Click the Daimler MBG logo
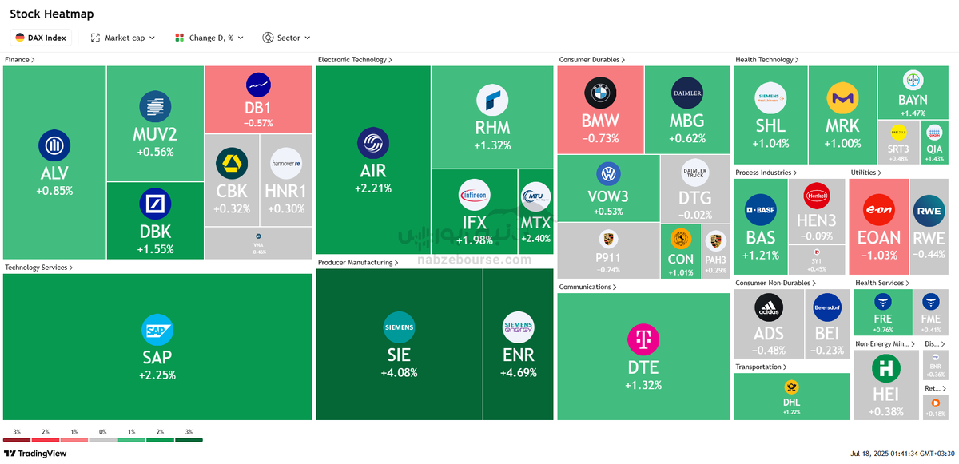Screen dimensions: 959x464 click(x=687, y=93)
